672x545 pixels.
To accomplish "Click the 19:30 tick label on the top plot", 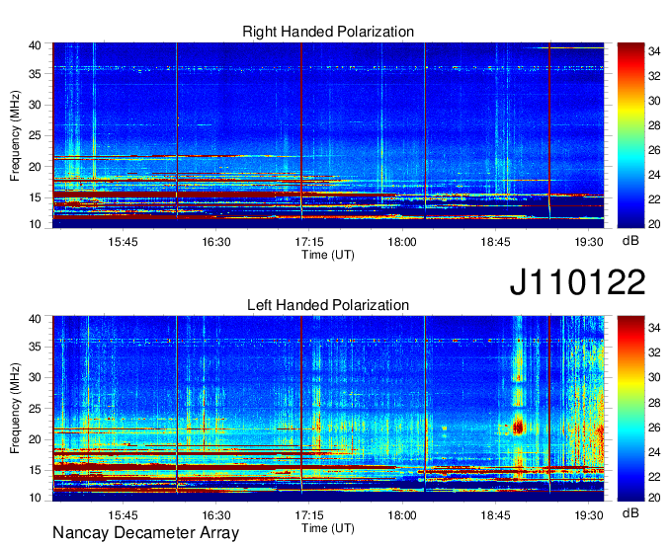I will click(589, 242).
